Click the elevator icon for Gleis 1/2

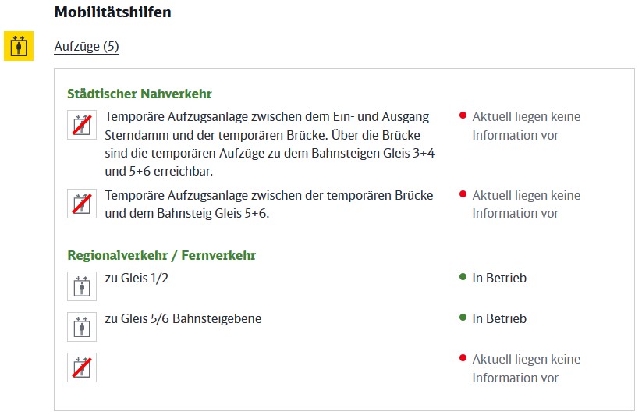coord(82,286)
